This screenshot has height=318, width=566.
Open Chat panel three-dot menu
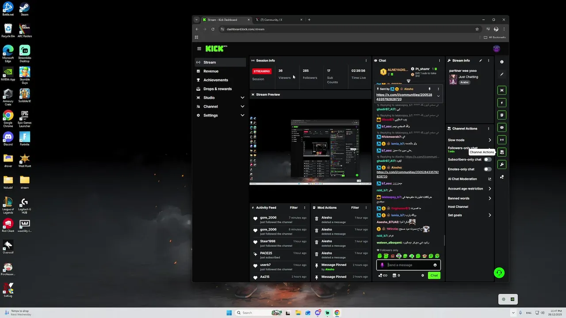pyautogui.click(x=439, y=61)
